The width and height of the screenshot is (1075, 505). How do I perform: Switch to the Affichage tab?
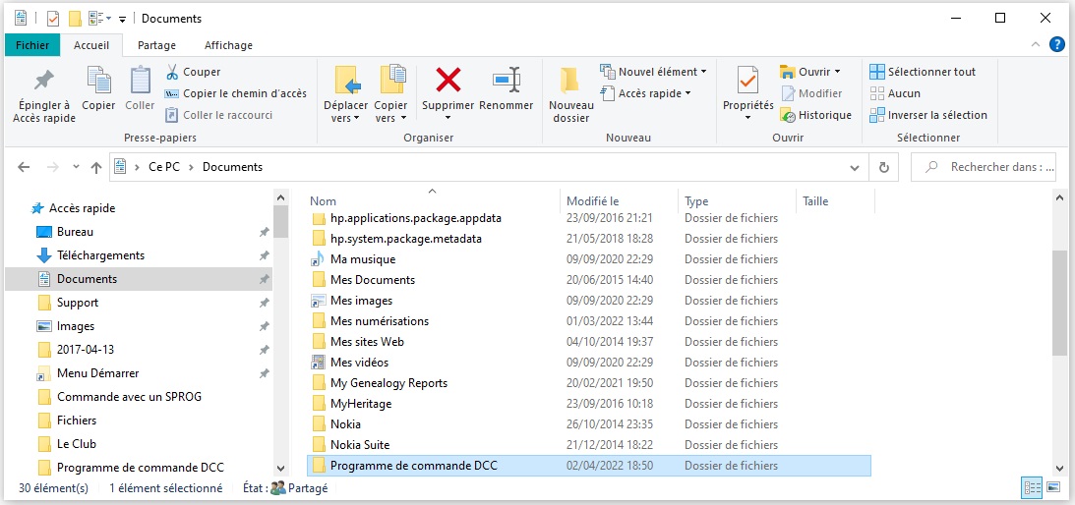point(228,45)
